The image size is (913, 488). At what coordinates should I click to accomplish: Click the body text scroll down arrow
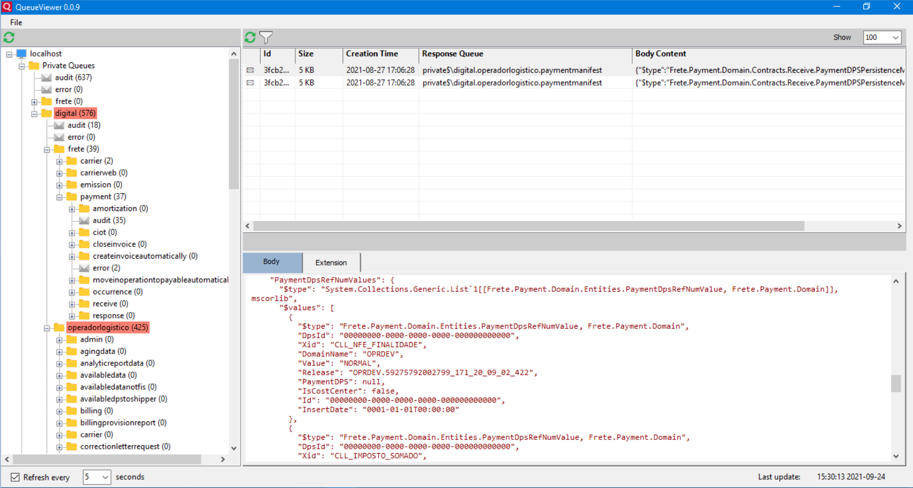tap(896, 456)
